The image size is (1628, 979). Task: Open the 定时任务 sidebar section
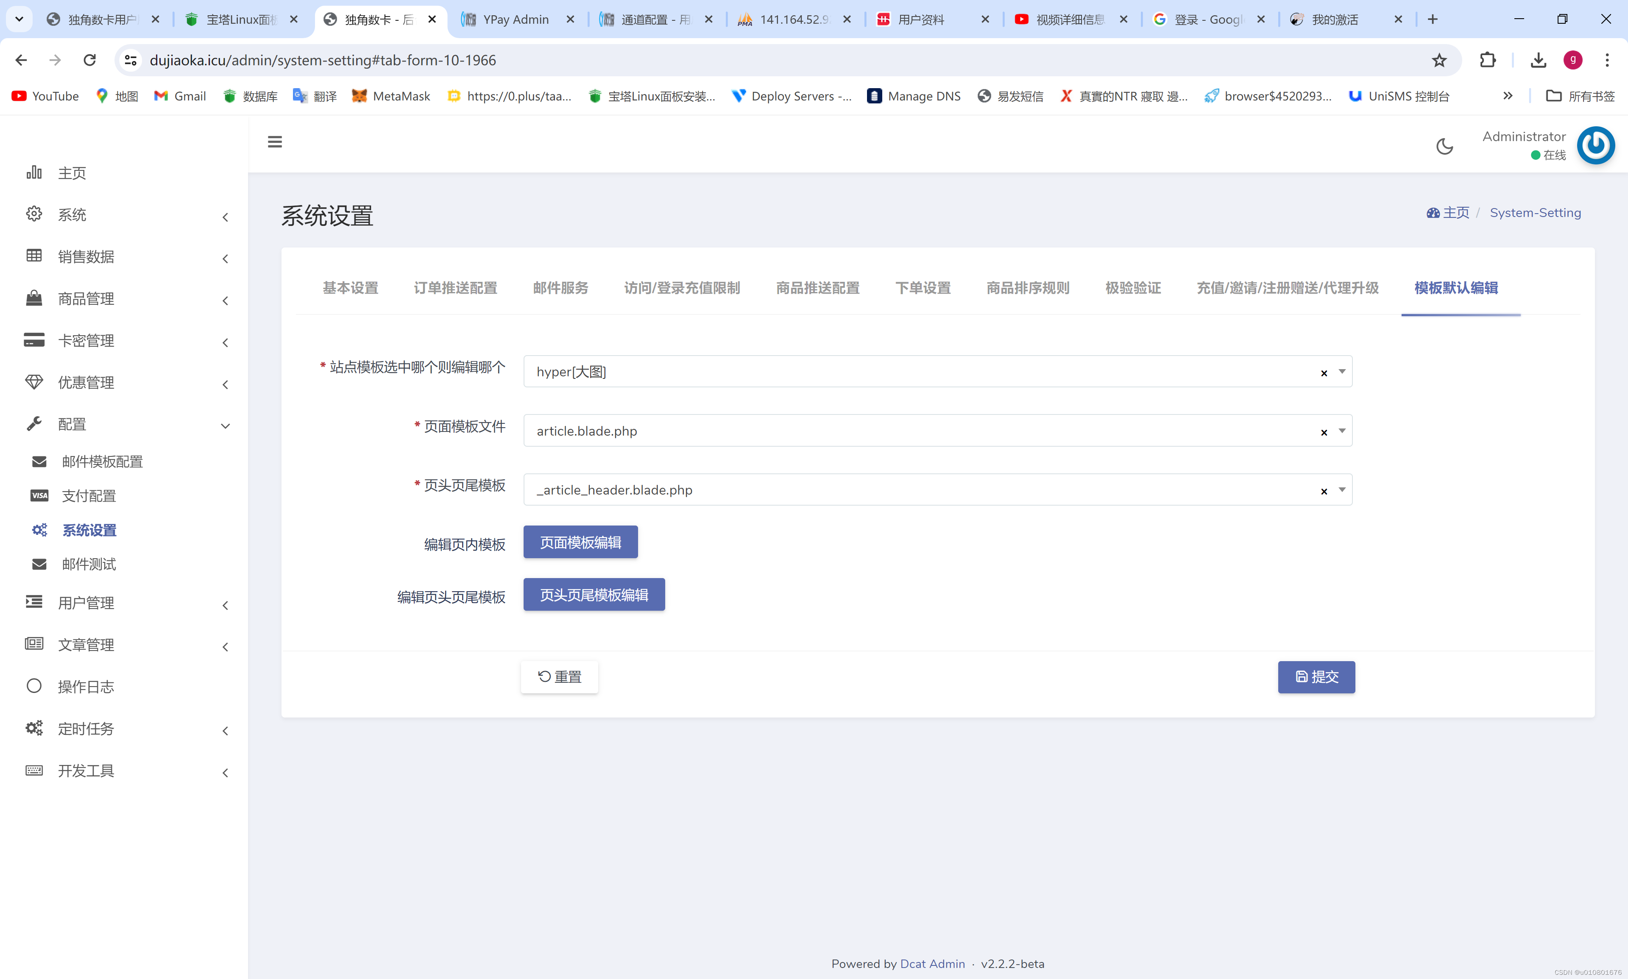coord(87,728)
